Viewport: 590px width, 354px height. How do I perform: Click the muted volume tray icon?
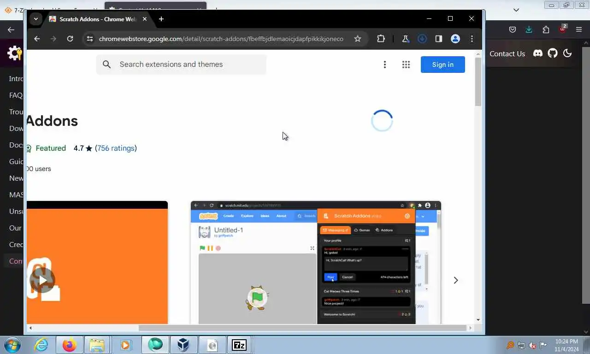click(532, 345)
